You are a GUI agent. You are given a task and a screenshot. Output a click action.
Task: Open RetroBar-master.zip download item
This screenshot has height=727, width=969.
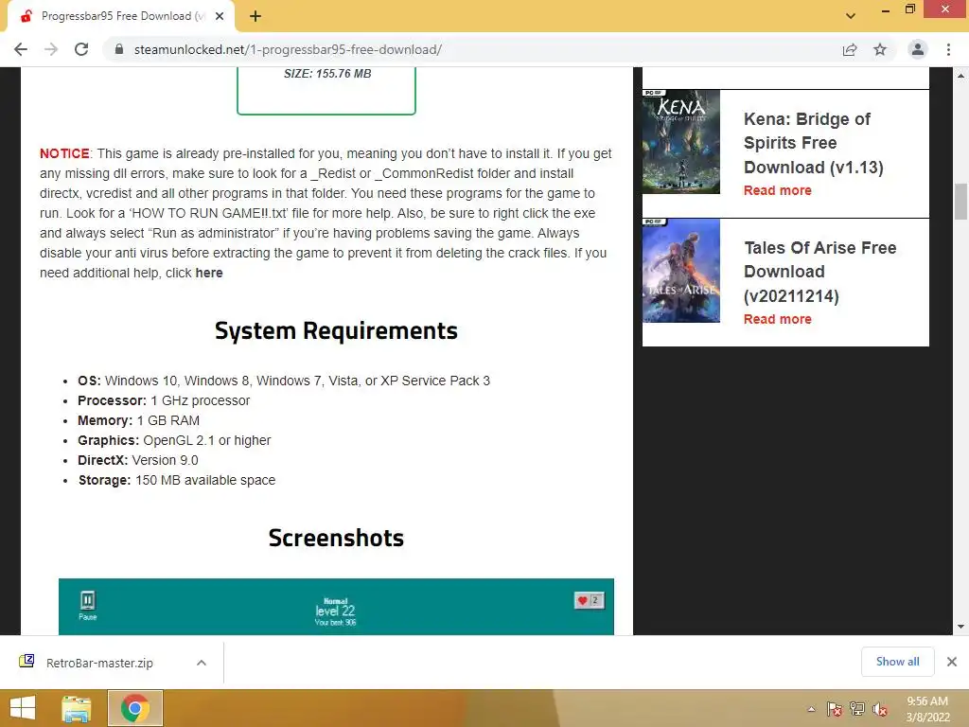(98, 663)
